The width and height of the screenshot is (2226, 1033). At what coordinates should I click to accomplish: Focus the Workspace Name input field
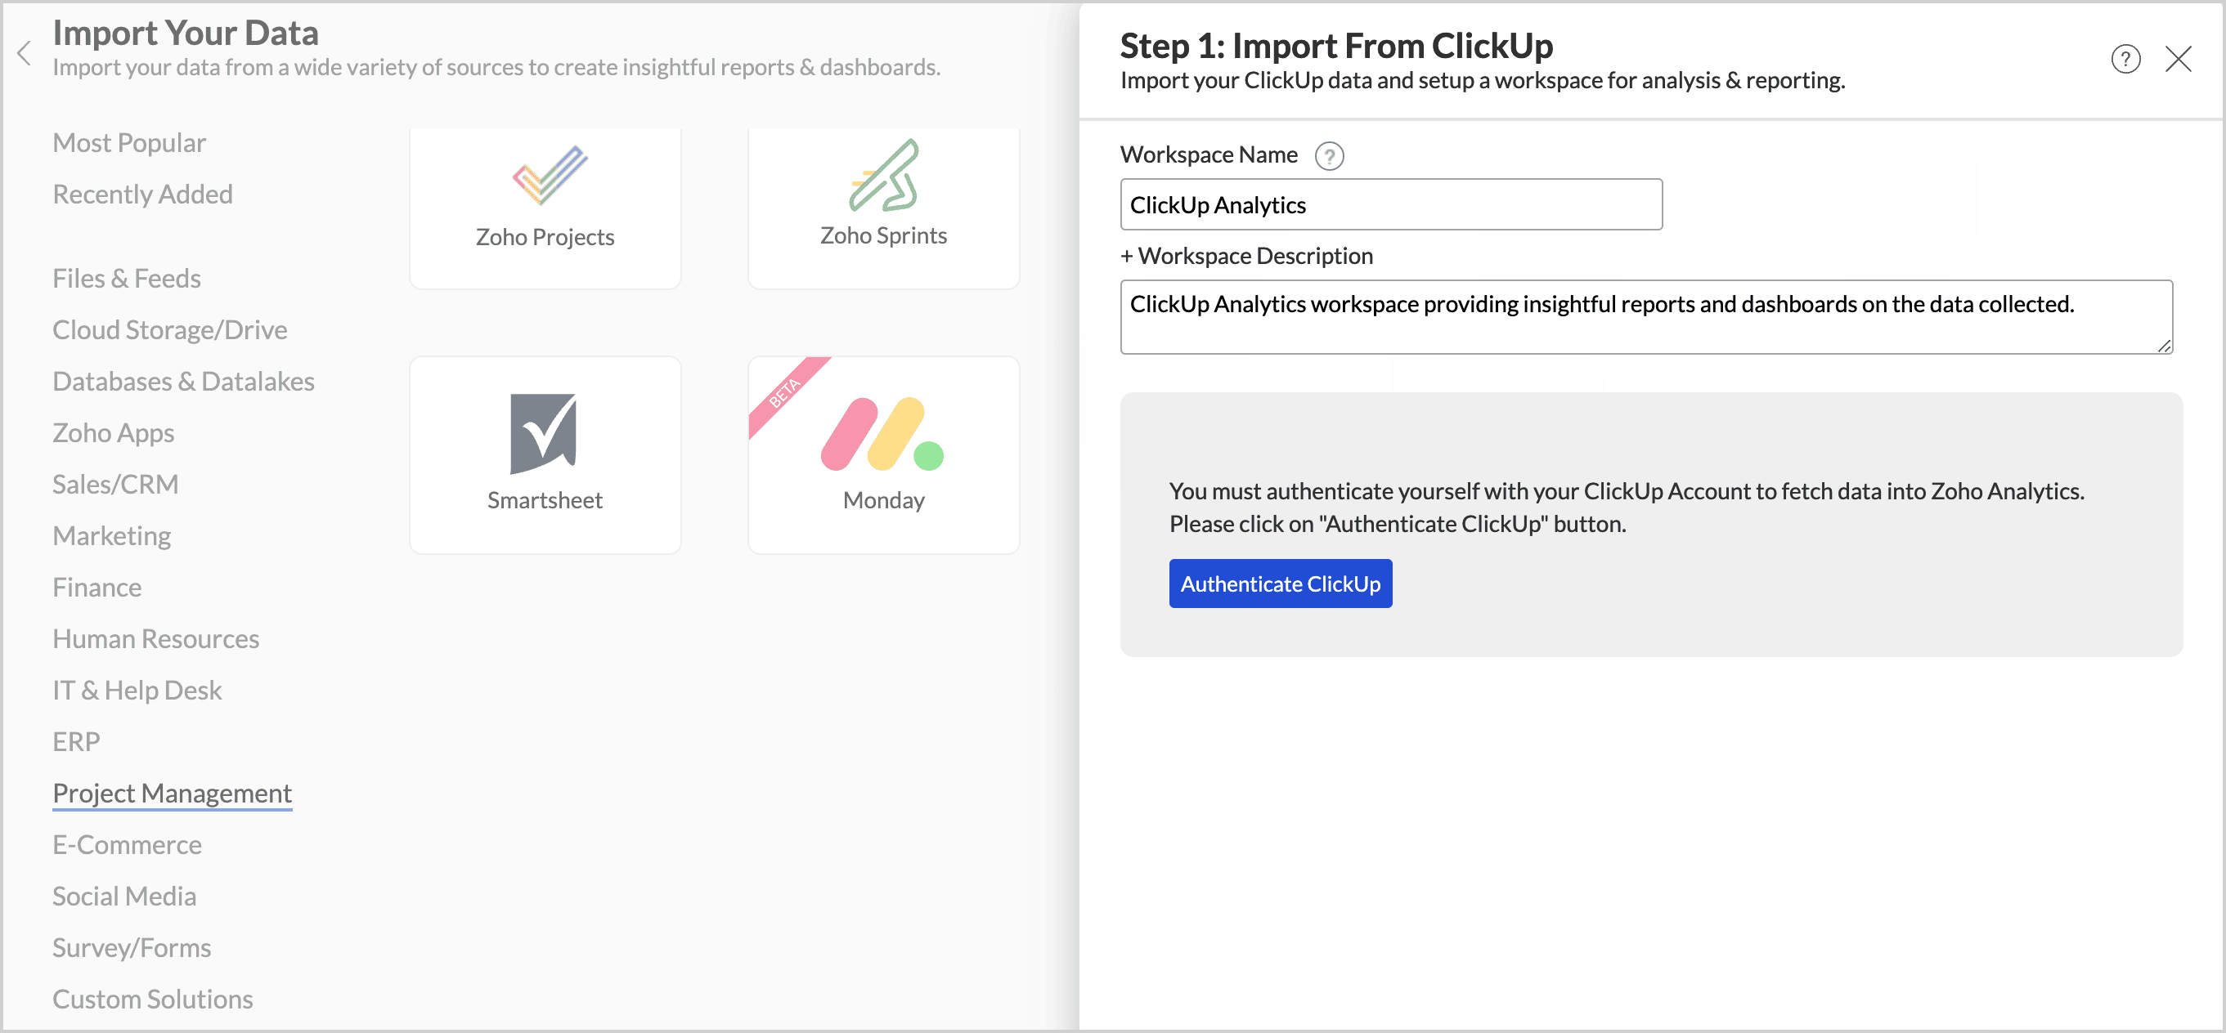tap(1390, 204)
